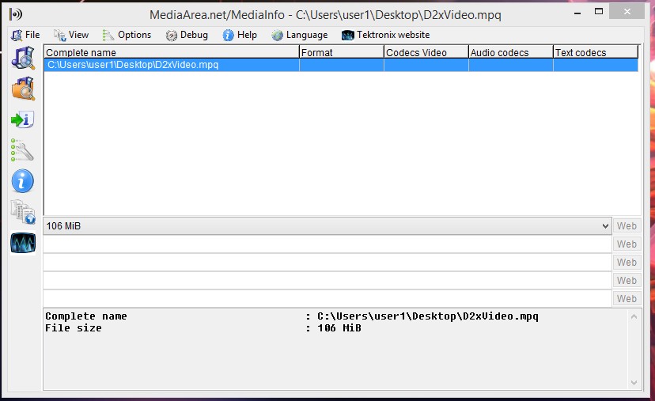Click the Complete name column header

[172, 52]
